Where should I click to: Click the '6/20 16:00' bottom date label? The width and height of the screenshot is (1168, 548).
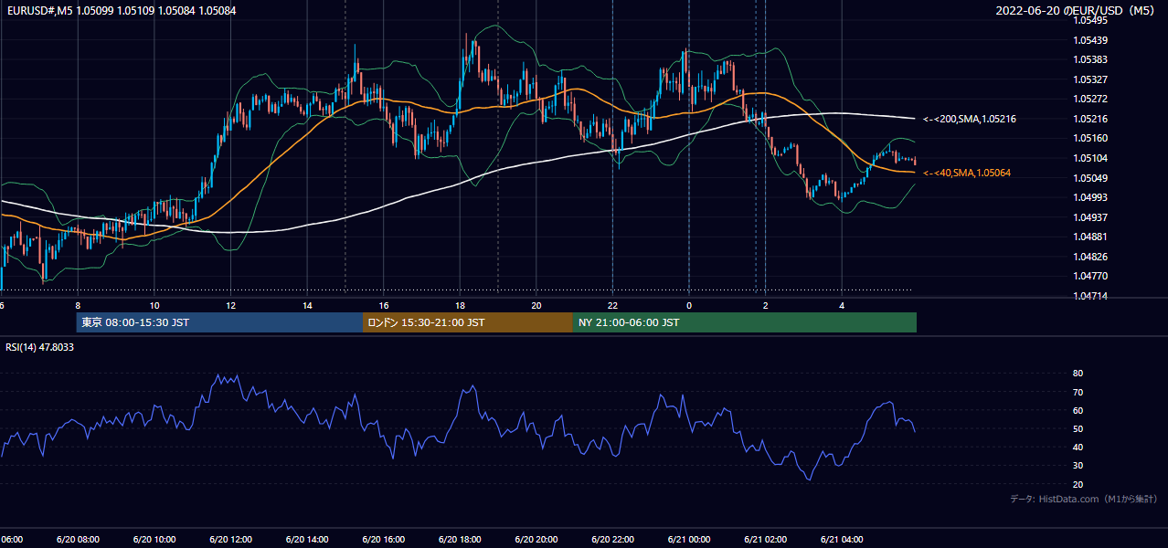point(383,540)
